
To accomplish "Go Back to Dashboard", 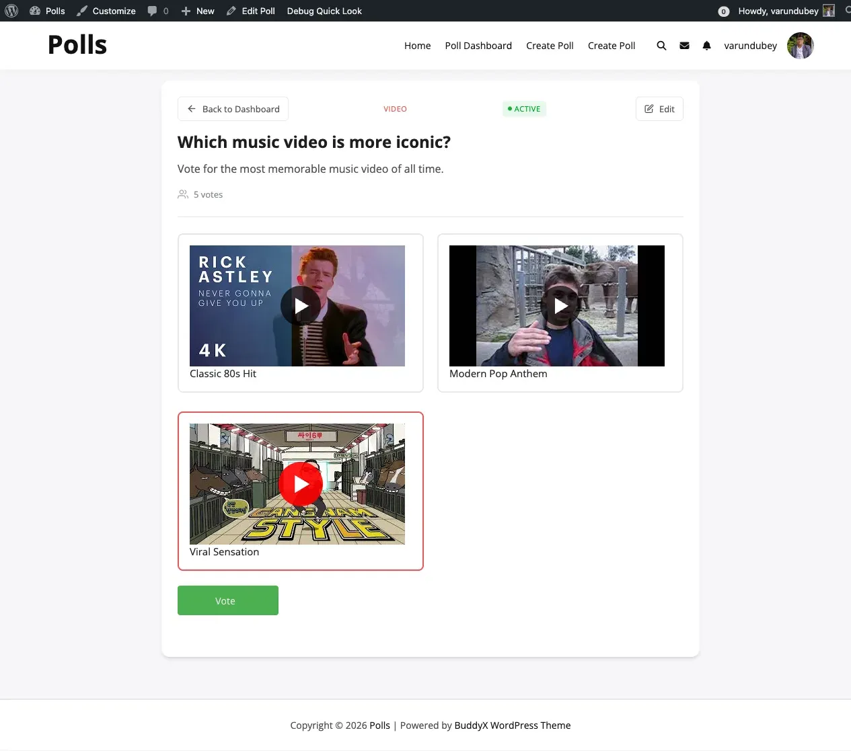I will (x=233, y=109).
